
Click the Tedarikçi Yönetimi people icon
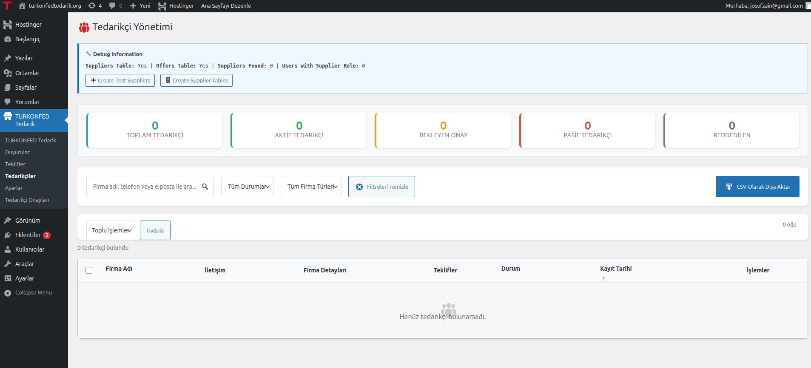pos(84,27)
